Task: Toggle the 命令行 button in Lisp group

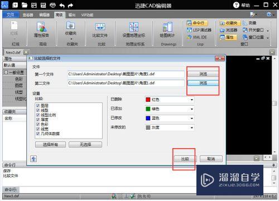Action: point(197,23)
